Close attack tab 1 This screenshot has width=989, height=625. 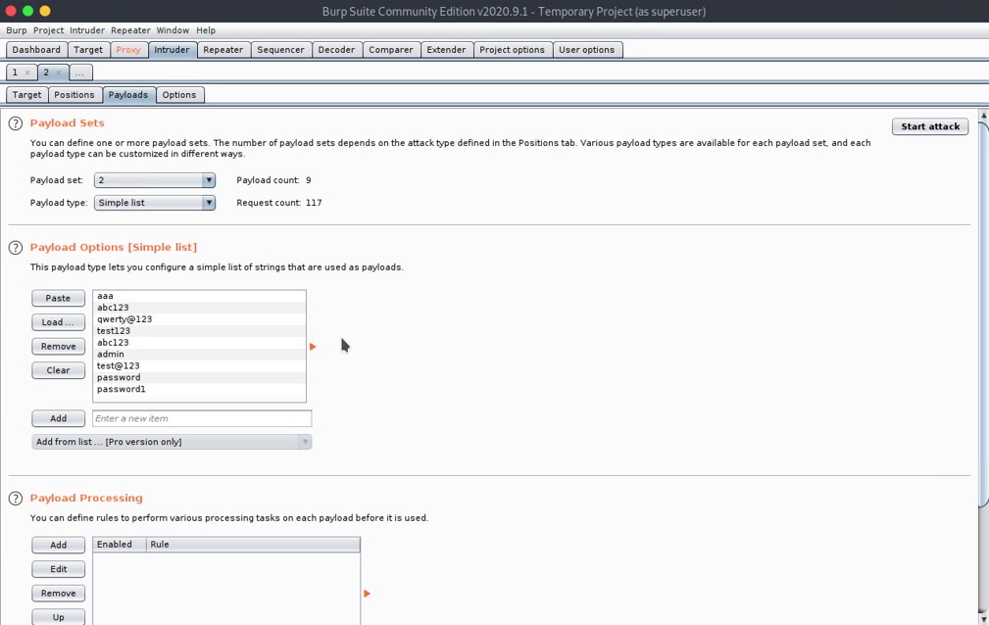tap(27, 72)
